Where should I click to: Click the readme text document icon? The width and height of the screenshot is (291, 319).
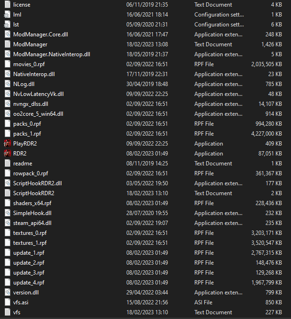click(8, 164)
